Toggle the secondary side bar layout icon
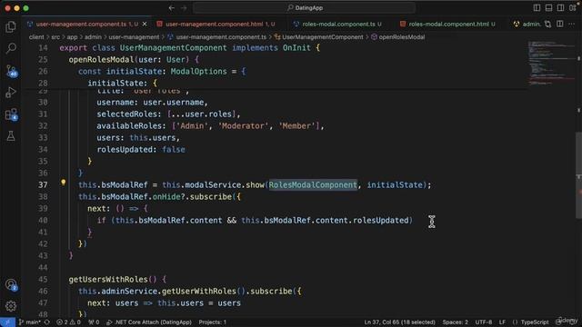The height and width of the screenshot is (327, 582). coord(560,8)
